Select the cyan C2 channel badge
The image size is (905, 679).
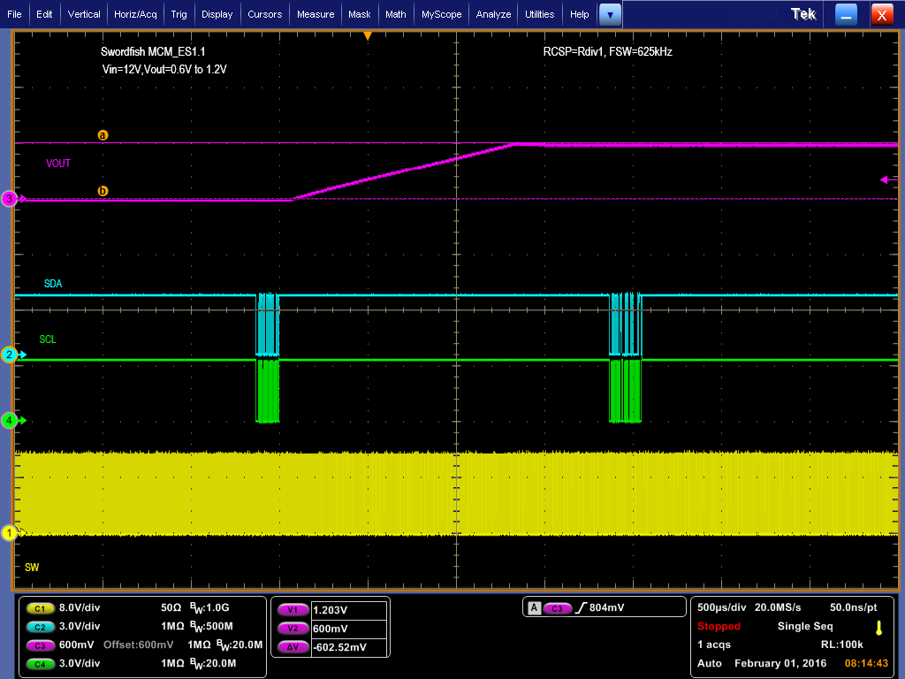pyautogui.click(x=40, y=627)
